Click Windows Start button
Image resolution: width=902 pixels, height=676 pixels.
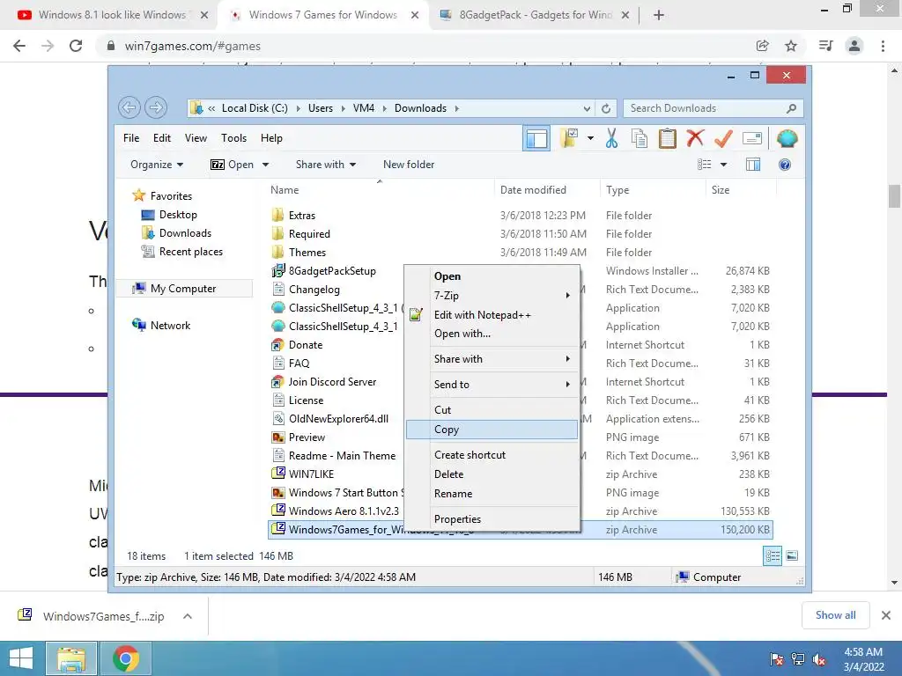click(21, 658)
